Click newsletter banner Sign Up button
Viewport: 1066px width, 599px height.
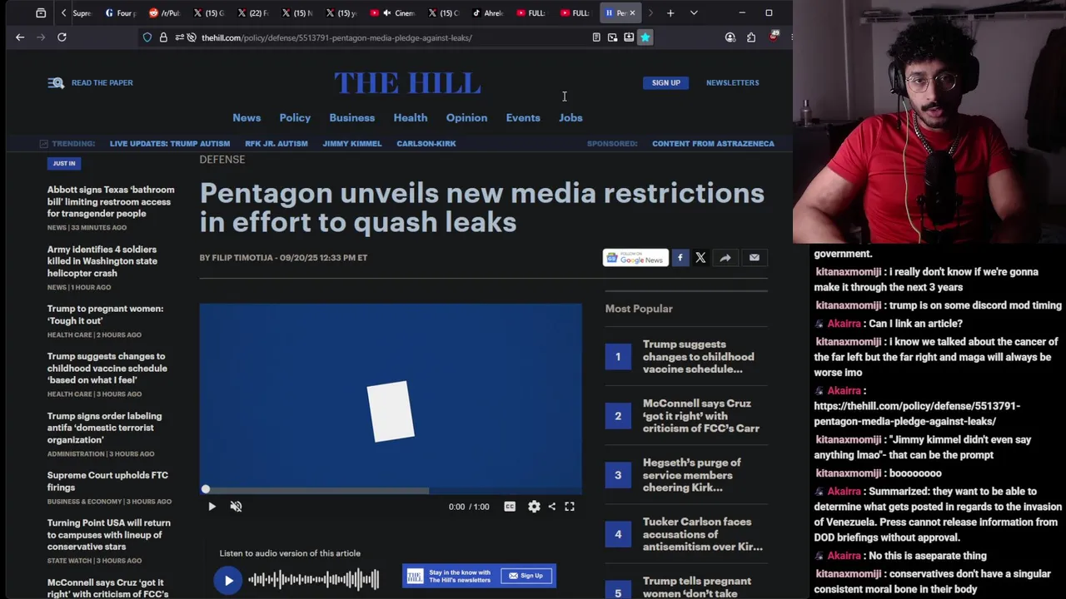(526, 576)
